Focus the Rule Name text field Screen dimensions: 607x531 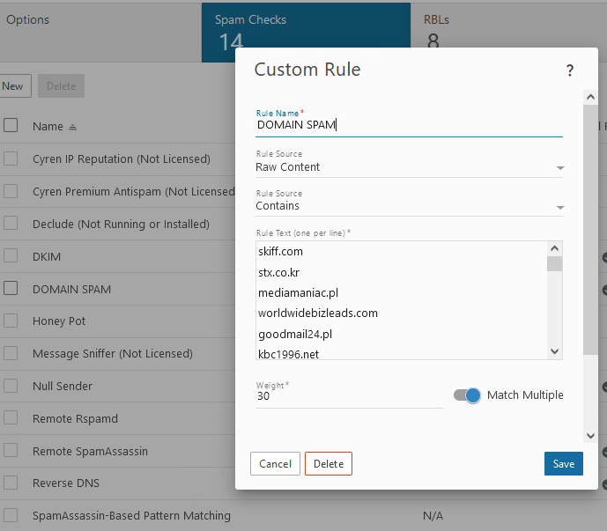tap(409, 125)
